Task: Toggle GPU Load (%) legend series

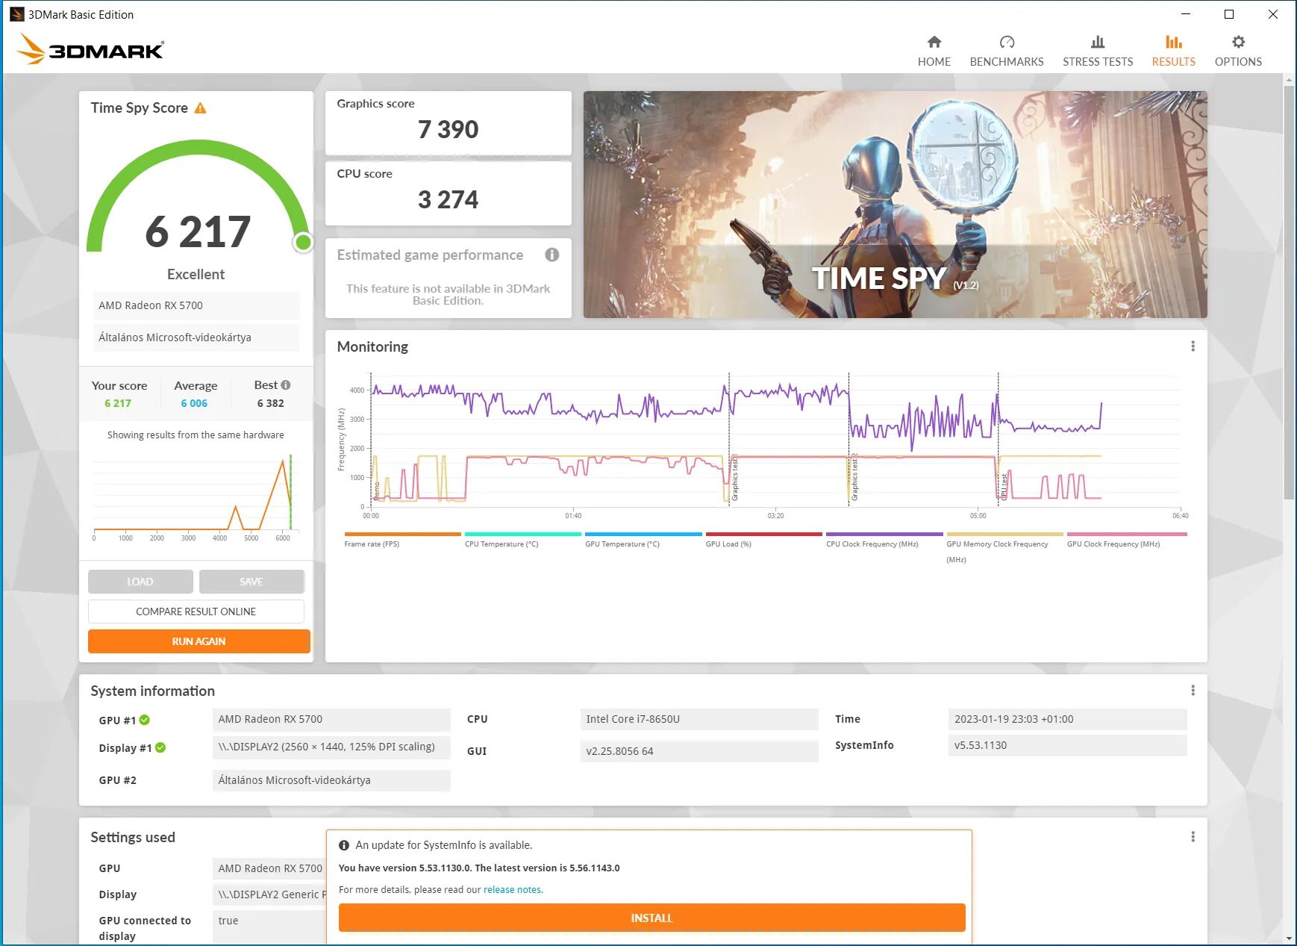Action: (x=763, y=539)
